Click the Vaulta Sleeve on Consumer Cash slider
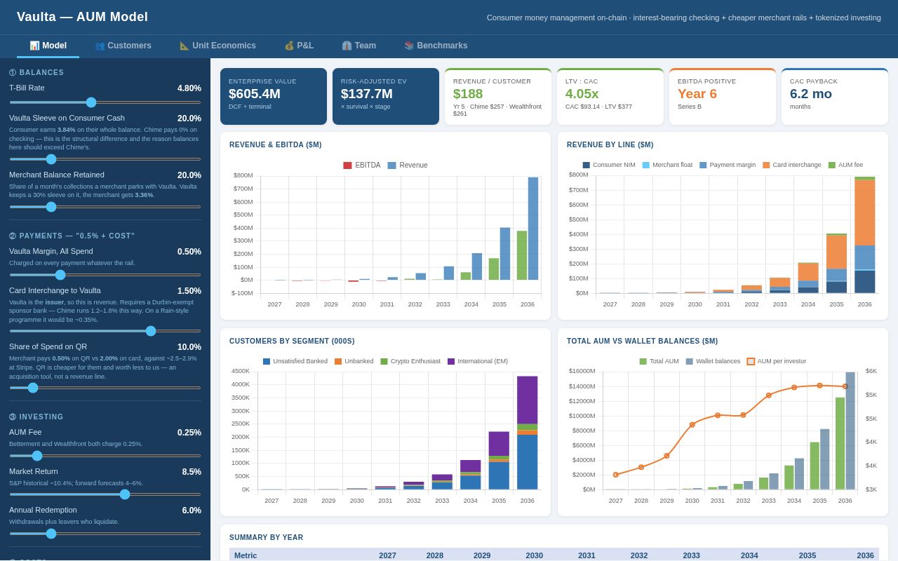 (x=105, y=159)
